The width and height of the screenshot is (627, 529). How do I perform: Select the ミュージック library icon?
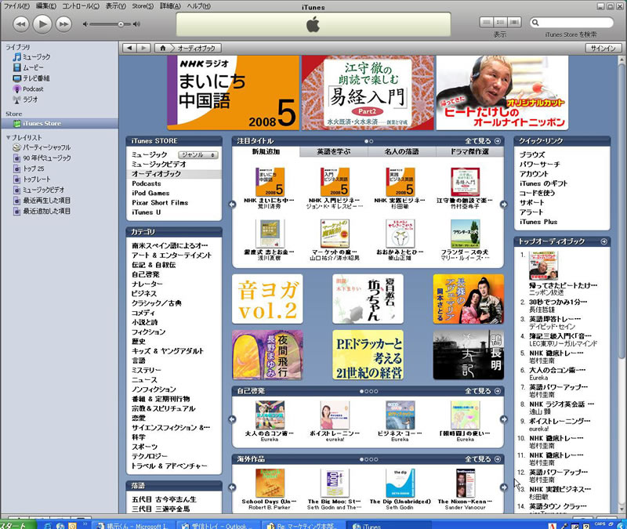pyautogui.click(x=16, y=56)
